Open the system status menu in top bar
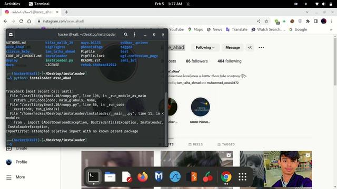Image resolution: width=337 pixels, height=189 pixels. [324, 4]
